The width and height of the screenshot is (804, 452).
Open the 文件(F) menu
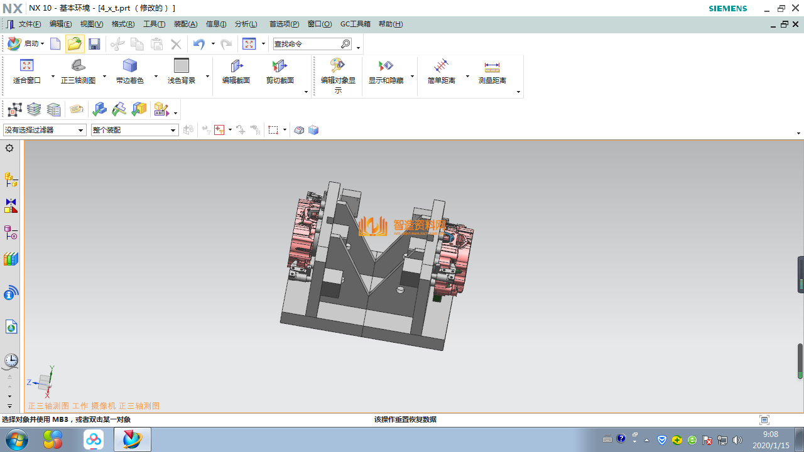(x=30, y=24)
